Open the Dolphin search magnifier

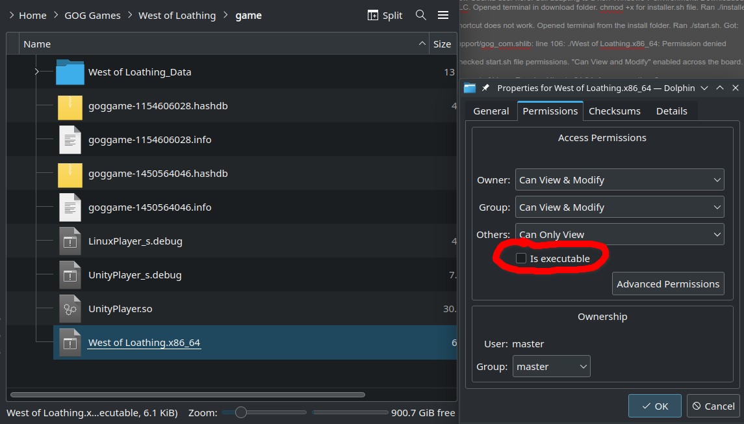tap(420, 15)
